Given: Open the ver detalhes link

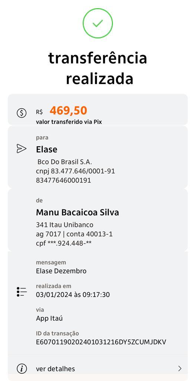Looking at the screenshot, I should (55, 369).
